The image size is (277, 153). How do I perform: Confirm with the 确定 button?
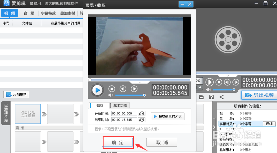click(118, 142)
